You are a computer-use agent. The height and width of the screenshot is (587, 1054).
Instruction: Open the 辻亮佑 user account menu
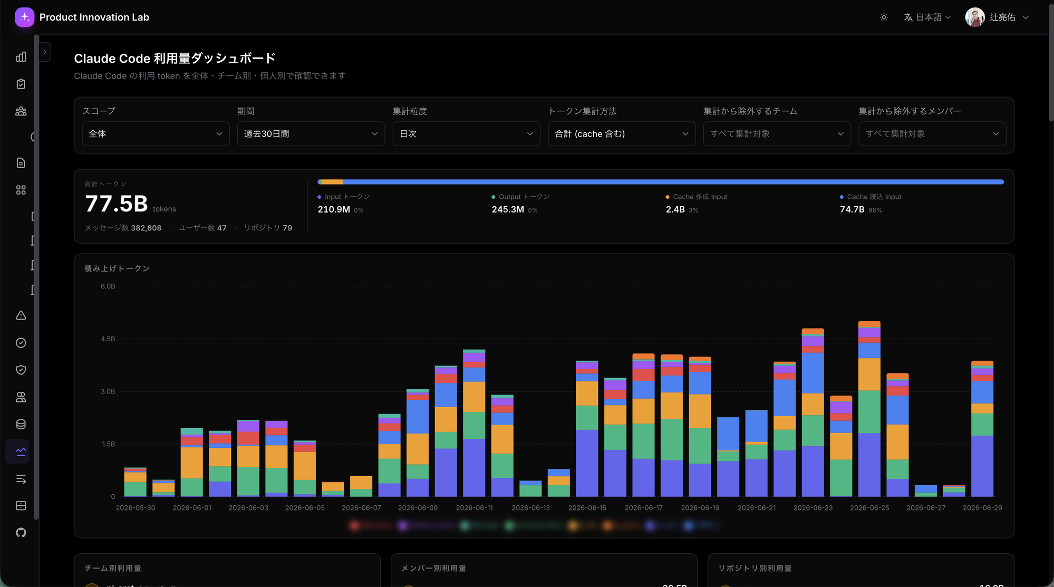pos(997,17)
